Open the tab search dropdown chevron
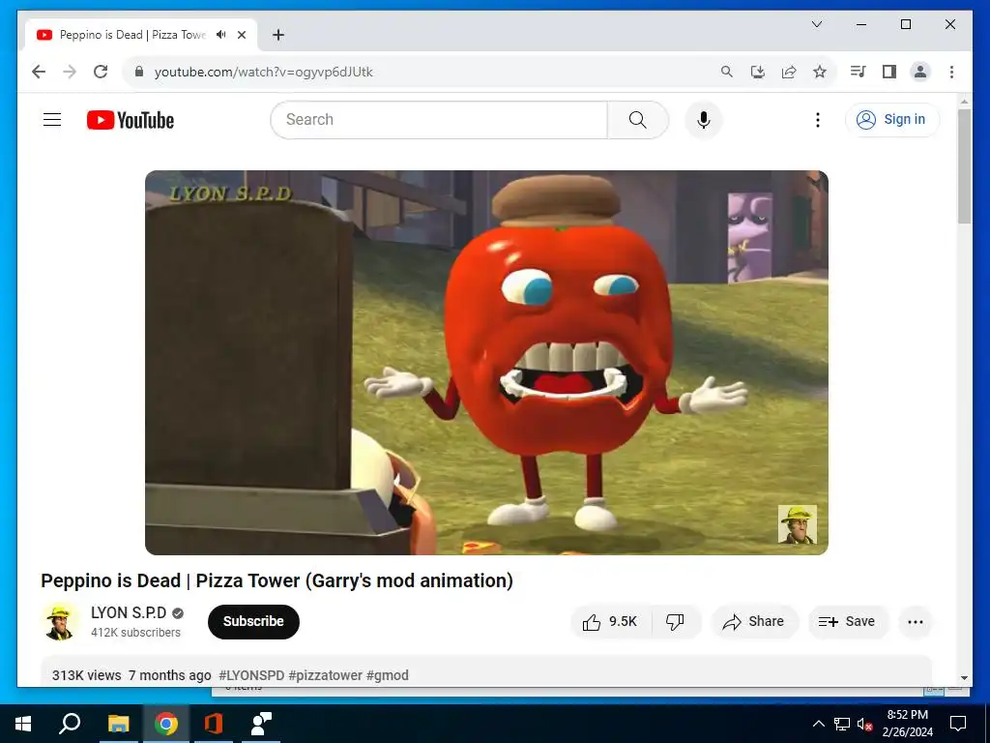Viewport: 990px width, 743px height. coord(816,24)
